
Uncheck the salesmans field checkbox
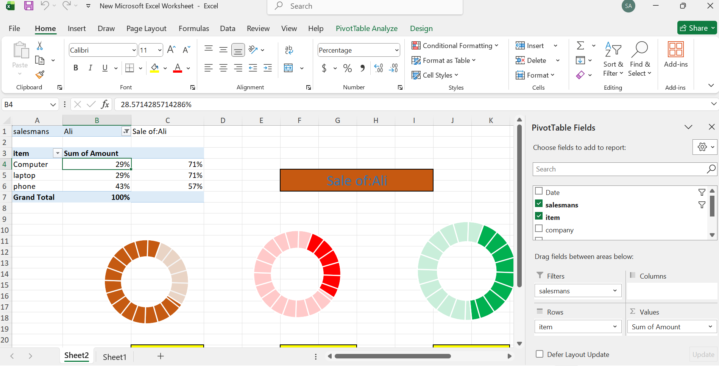[539, 204]
